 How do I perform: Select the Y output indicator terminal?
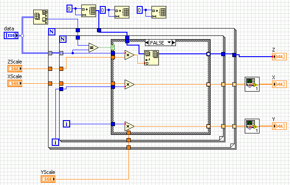pyautogui.click(x=279, y=126)
